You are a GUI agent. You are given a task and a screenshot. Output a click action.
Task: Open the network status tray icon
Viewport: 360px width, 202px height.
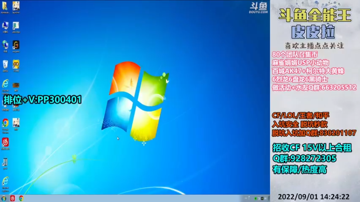coord(259,198)
